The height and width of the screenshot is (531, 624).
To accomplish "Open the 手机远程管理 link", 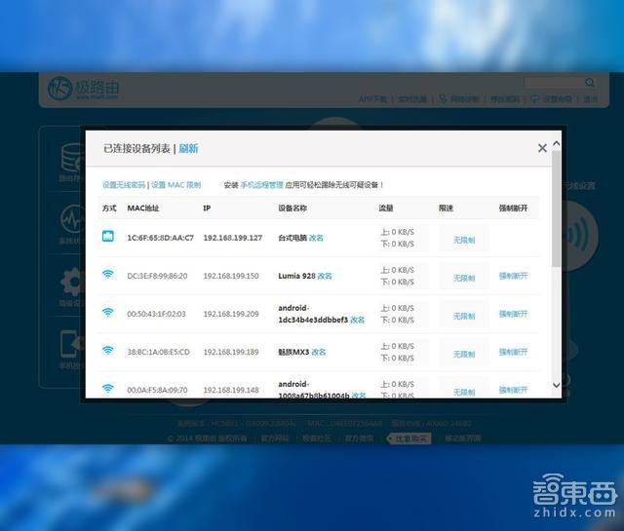I will point(261,184).
